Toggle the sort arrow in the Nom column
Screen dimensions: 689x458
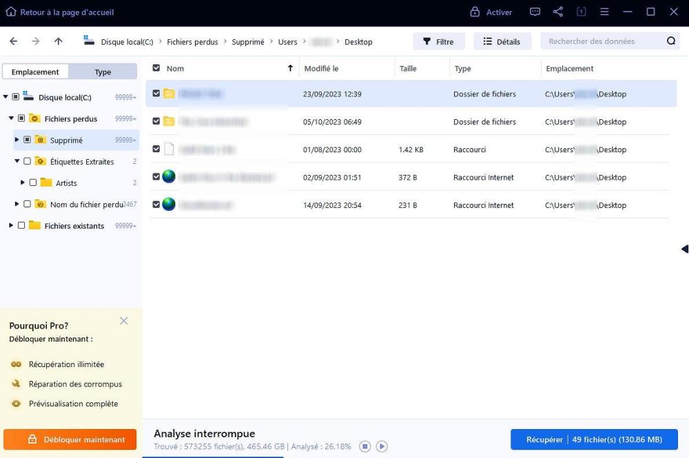coord(290,68)
